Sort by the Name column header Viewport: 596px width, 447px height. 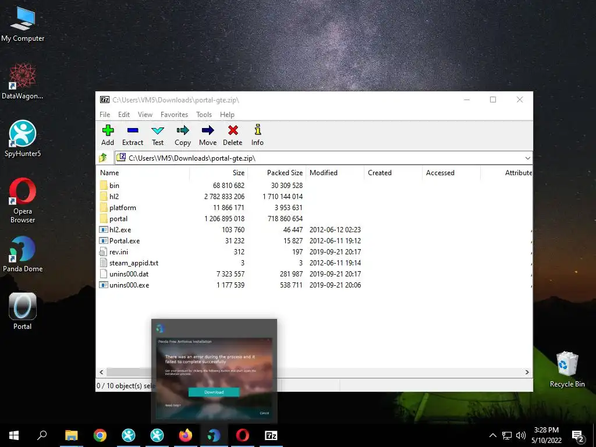click(x=143, y=172)
